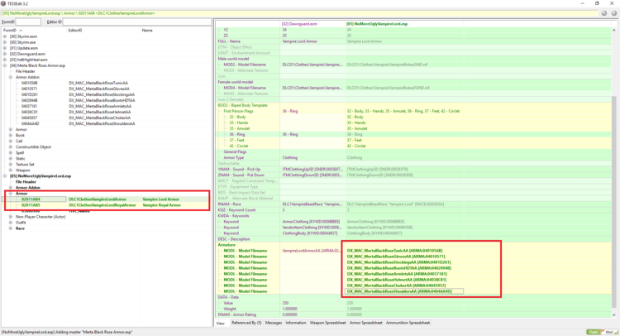Collapse the [04] Merta Black Rose Armor.esp node
The image size is (620, 336).
point(5,65)
